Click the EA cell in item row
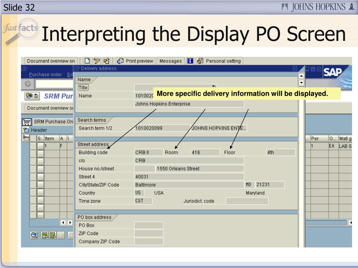The width and height of the screenshot is (358, 268). pyautogui.click(x=333, y=146)
